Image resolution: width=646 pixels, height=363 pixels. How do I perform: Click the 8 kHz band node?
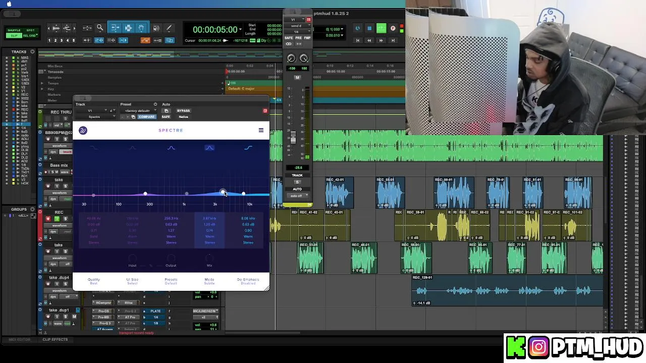(243, 194)
